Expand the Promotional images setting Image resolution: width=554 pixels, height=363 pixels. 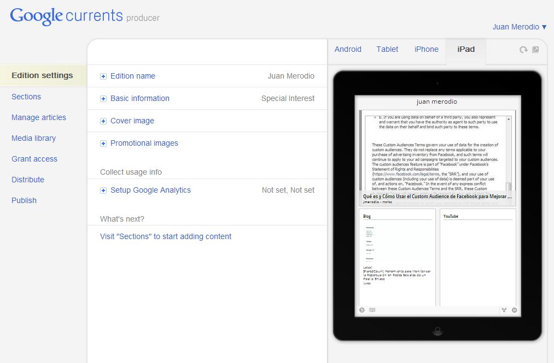[103, 143]
